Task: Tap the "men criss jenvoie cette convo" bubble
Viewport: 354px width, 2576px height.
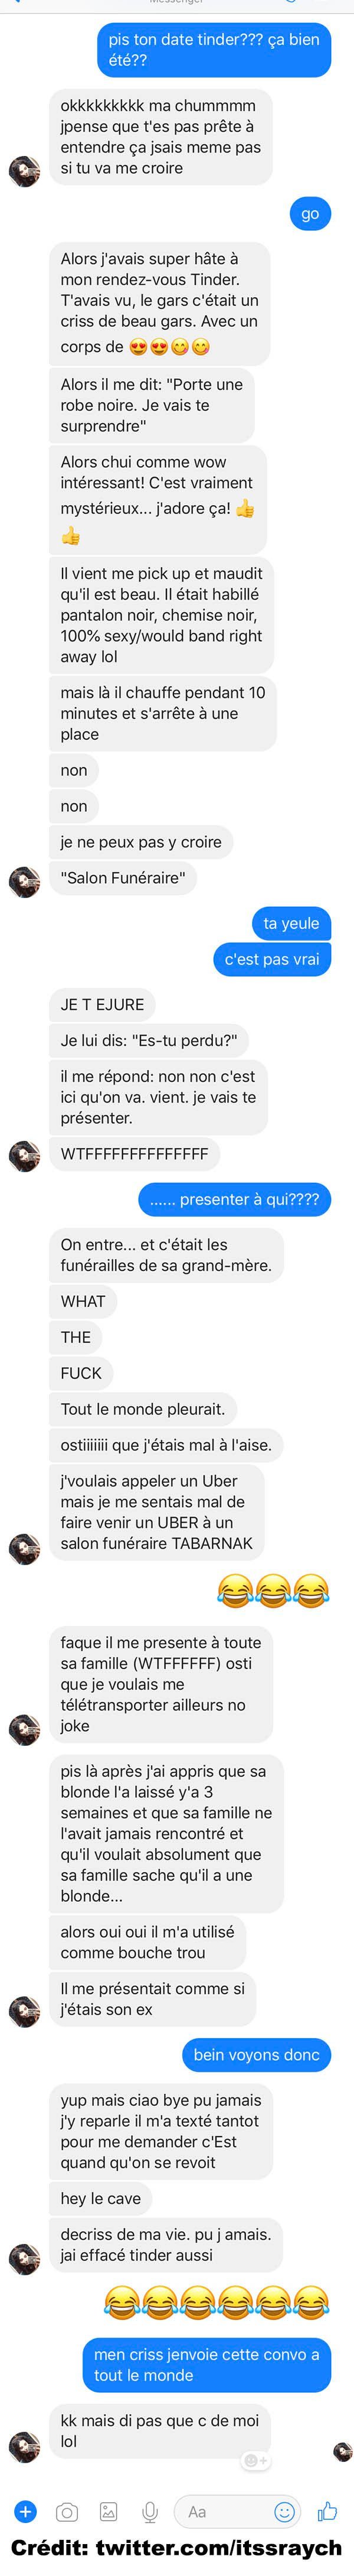Action: pyautogui.click(x=206, y=2365)
